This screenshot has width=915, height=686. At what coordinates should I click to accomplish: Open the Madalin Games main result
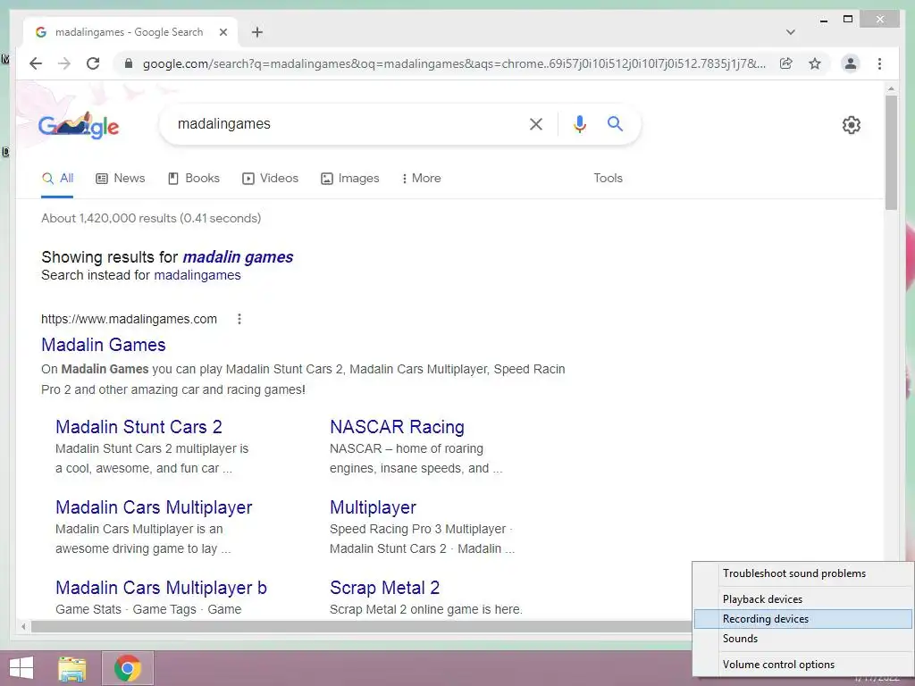click(104, 345)
